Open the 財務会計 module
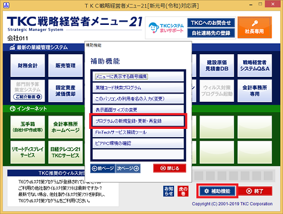 coord(28,65)
